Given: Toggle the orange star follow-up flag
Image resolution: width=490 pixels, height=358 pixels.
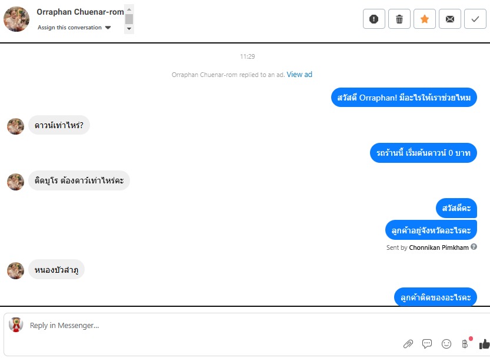Looking at the screenshot, I should 424,19.
